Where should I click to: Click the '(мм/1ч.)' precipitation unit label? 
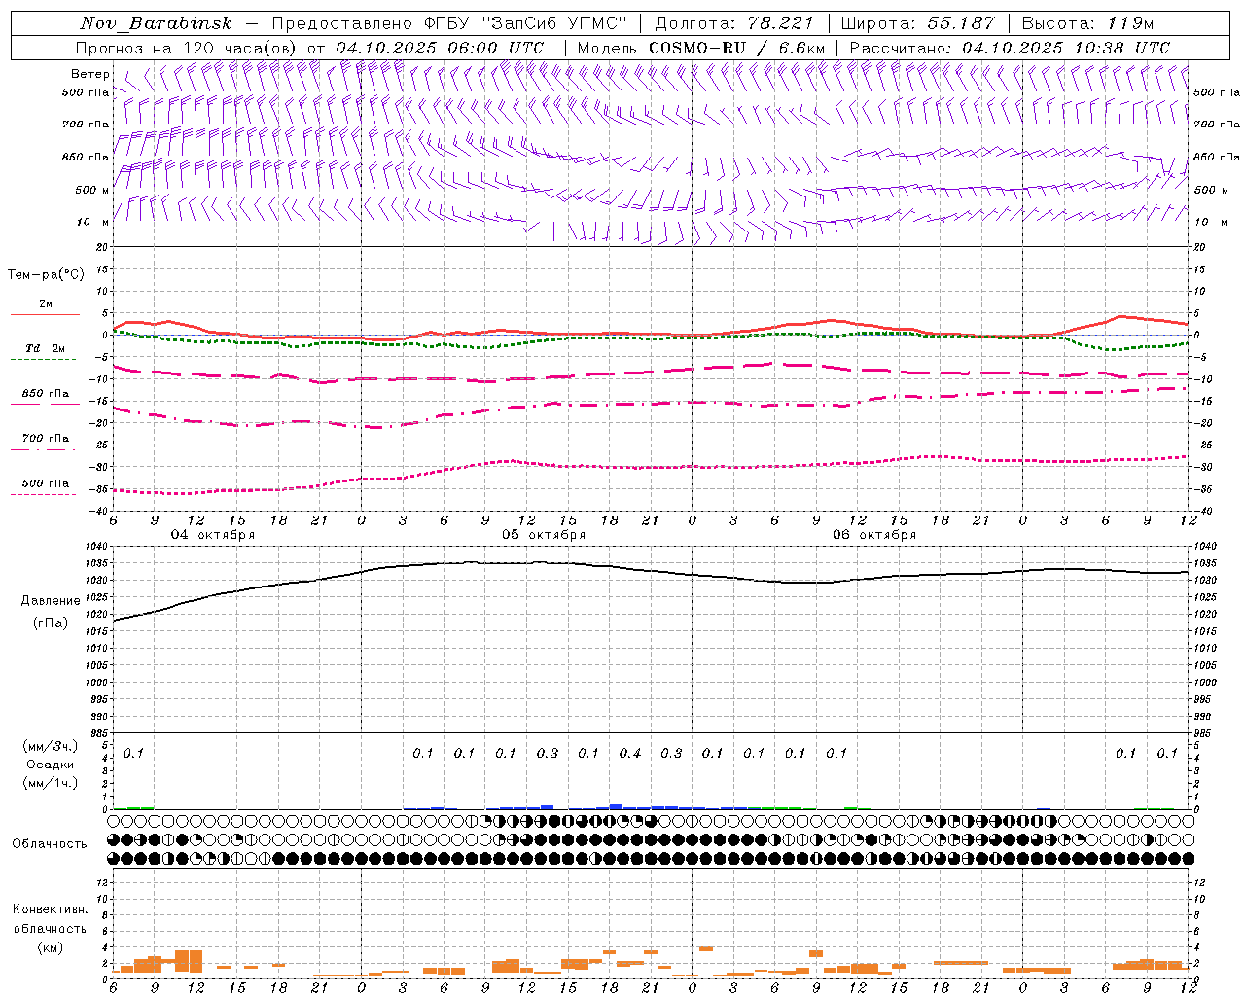pyautogui.click(x=51, y=783)
